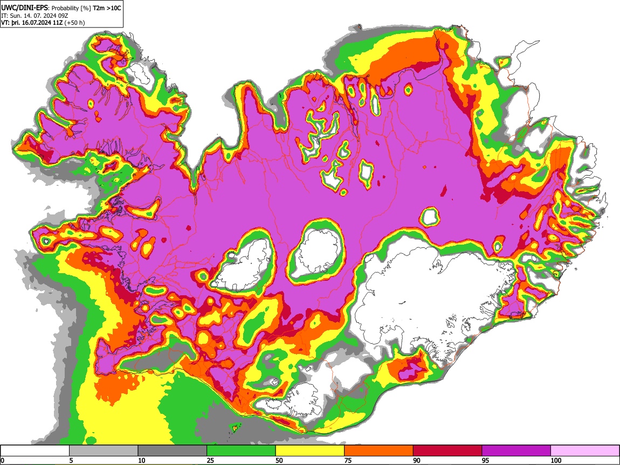Click the legend value '10'
The image size is (620, 465).
[142, 460]
